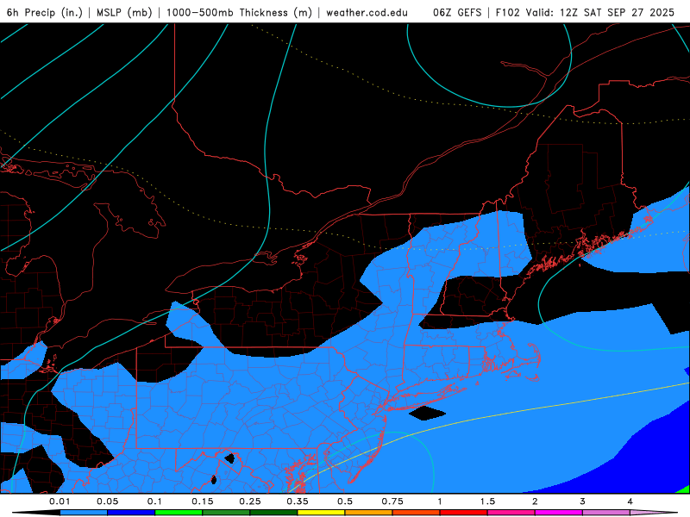This screenshot has height=517, width=690.
Task: Click the 'F102' forecast hour label
Action: coord(508,13)
